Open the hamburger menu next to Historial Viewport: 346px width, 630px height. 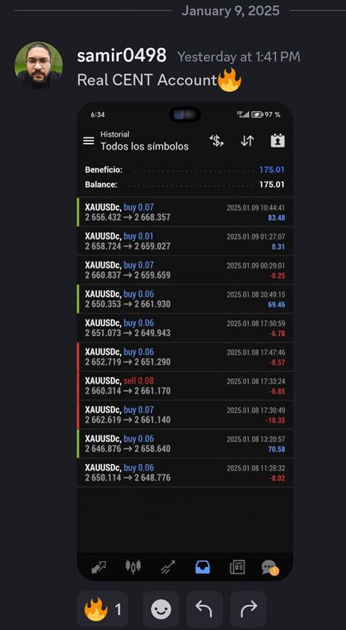click(x=88, y=141)
